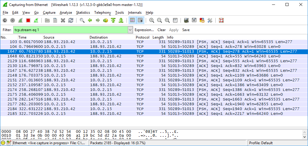Open the capture interfaces list icon
The image size is (308, 146).
tap(5, 20)
